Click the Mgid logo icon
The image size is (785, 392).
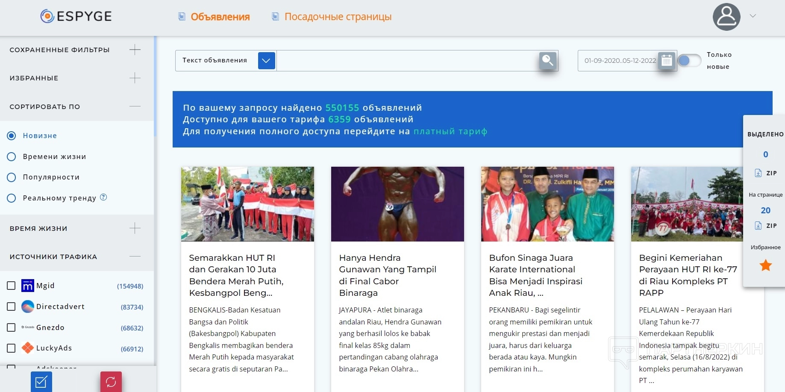click(28, 286)
